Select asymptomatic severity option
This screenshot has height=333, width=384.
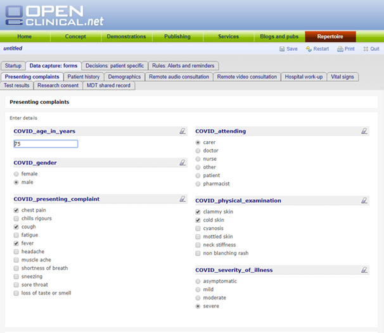198,281
